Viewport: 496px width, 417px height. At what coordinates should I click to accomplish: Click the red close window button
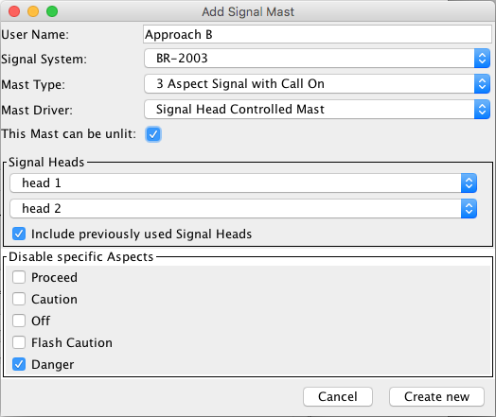pos(14,11)
